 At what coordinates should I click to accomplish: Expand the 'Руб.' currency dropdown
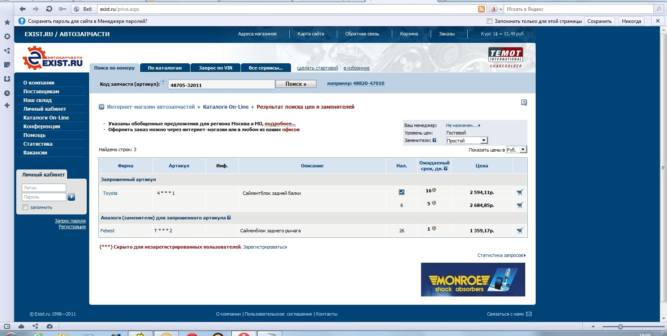[517, 149]
